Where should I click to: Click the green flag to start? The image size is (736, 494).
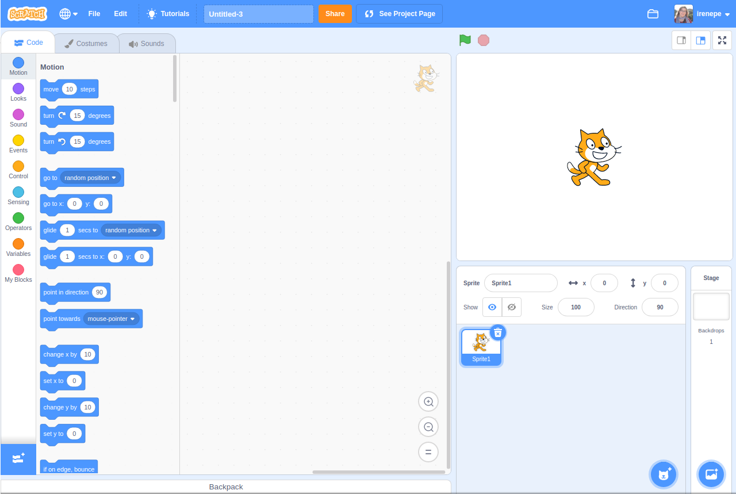pyautogui.click(x=465, y=40)
